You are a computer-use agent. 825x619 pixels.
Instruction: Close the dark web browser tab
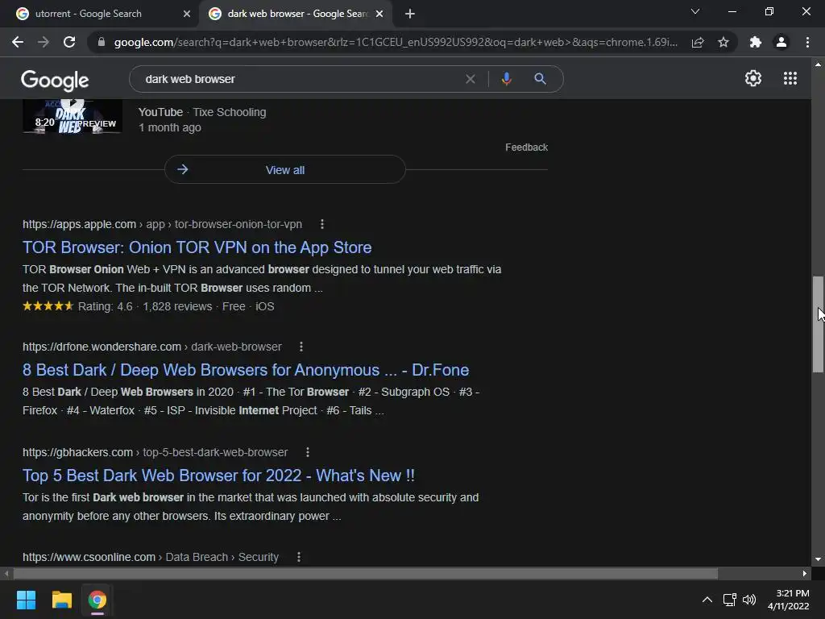(x=379, y=14)
